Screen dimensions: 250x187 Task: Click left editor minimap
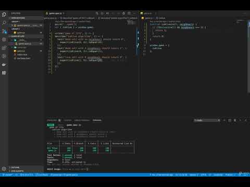coord(132,22)
